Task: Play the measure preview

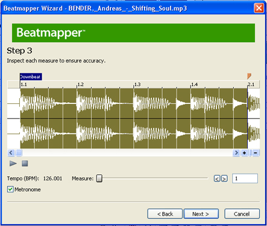Action: 13,163
